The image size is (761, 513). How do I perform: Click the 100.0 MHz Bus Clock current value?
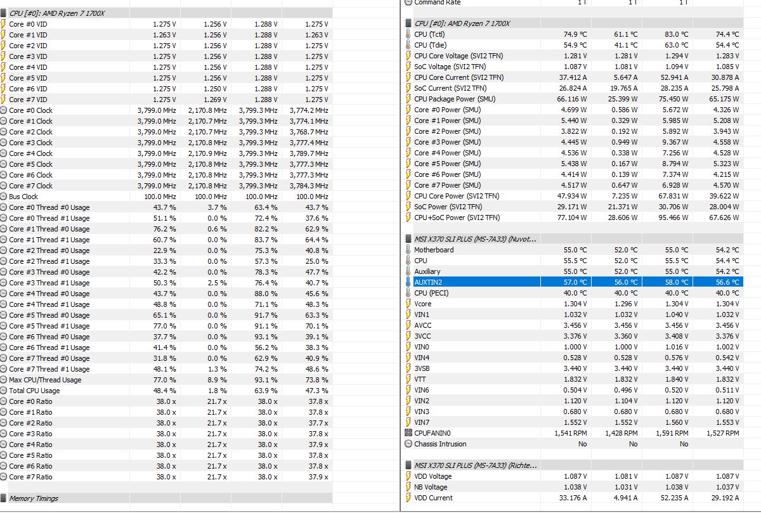pyautogui.click(x=160, y=197)
